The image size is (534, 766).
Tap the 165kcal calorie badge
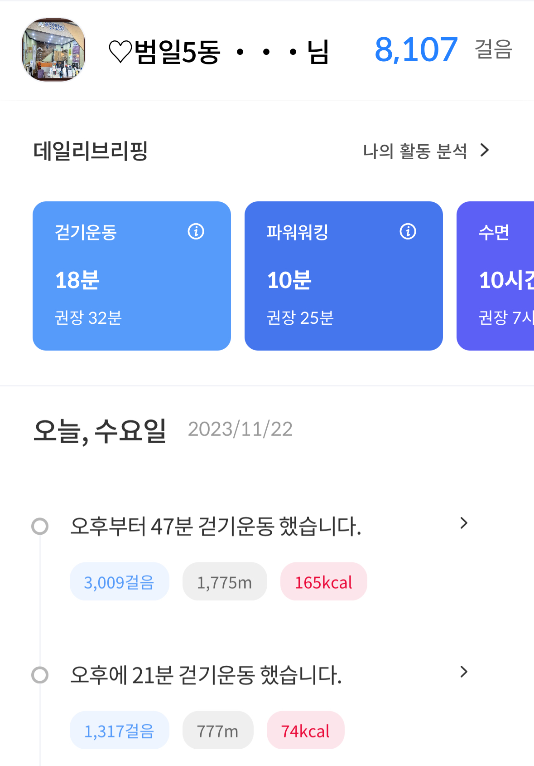tap(323, 582)
